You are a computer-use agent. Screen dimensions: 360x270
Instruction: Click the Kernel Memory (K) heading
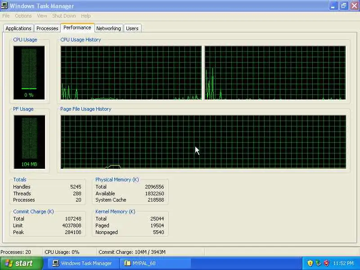click(x=115, y=211)
